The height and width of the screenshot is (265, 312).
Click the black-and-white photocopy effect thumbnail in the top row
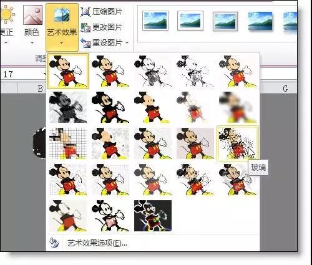pyautogui.click(x=195, y=71)
